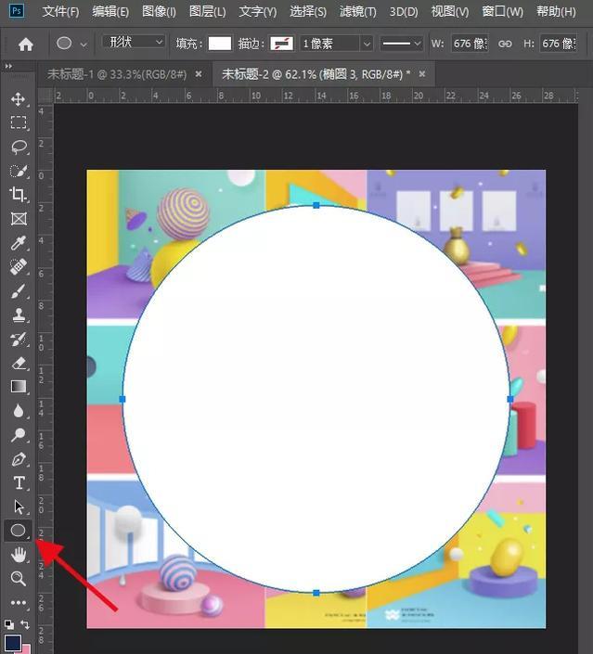Click the white 填充 fill color swatch
The height and width of the screenshot is (654, 593).
pos(220,44)
